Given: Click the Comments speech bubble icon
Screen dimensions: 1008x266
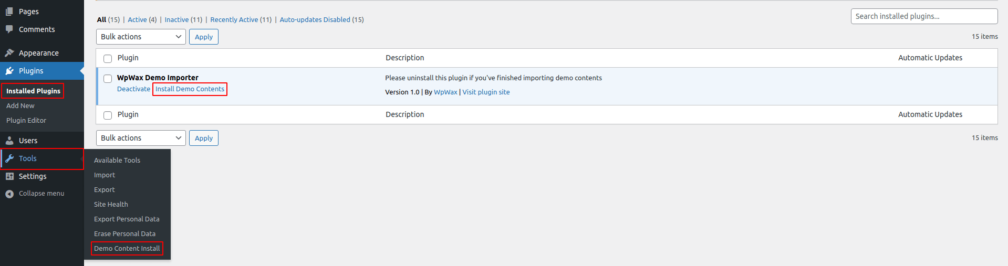Looking at the screenshot, I should tap(9, 29).
